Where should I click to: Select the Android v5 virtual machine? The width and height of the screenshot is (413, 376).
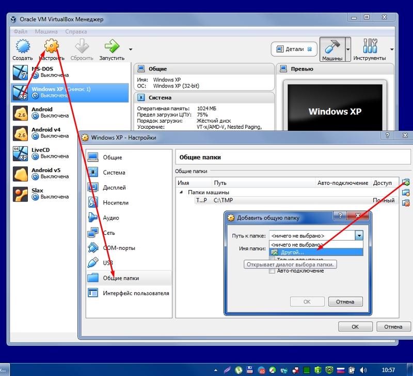pos(45,174)
